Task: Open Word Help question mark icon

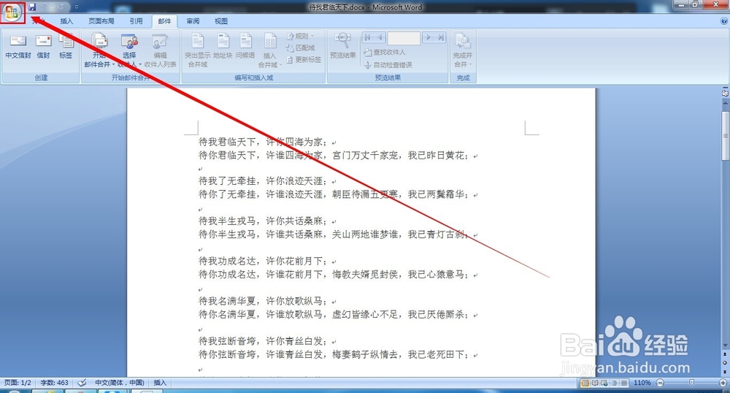Action: [724, 21]
